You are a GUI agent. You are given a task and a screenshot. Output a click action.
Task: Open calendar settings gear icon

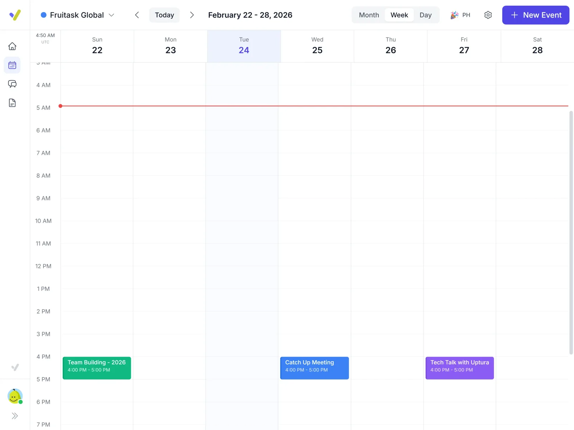click(488, 15)
